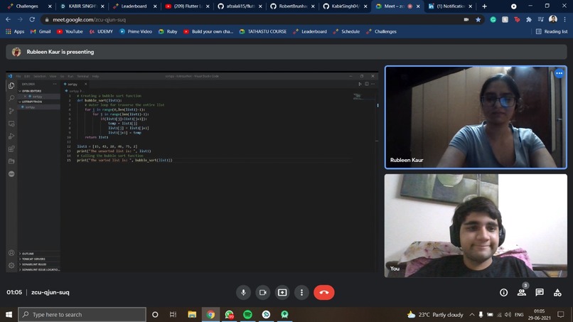Open the YouTube bookmark
This screenshot has height=322, width=573.
[x=70, y=31]
